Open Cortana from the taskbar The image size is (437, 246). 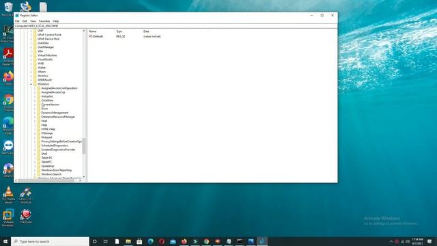94,241
